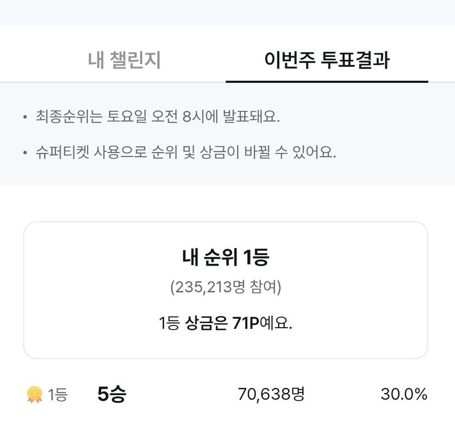Click the 최종순위 announcement notice text
The image size is (455, 427).
158,117
